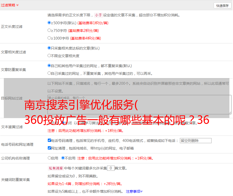The image size is (233, 196).
Task: Click the 如果留空或设为0，则不限篇数 hint
Action: pyautogui.click(x=73, y=176)
